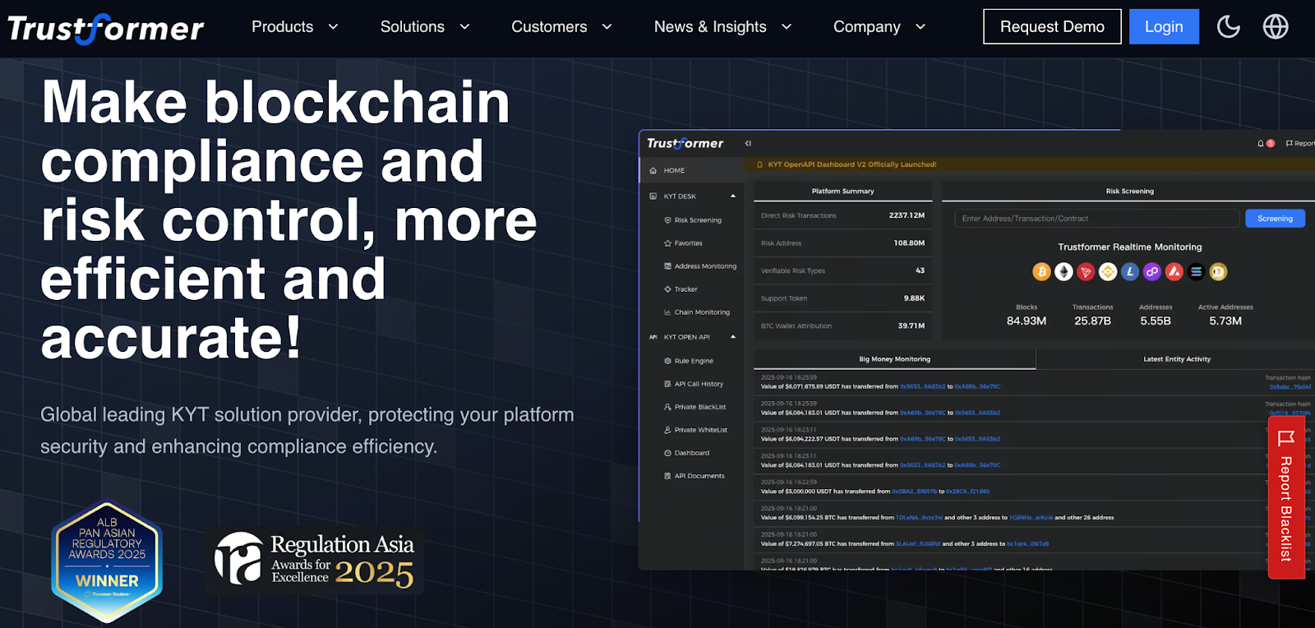Open the language globe icon
This screenshot has height=628, width=1315.
click(1276, 26)
